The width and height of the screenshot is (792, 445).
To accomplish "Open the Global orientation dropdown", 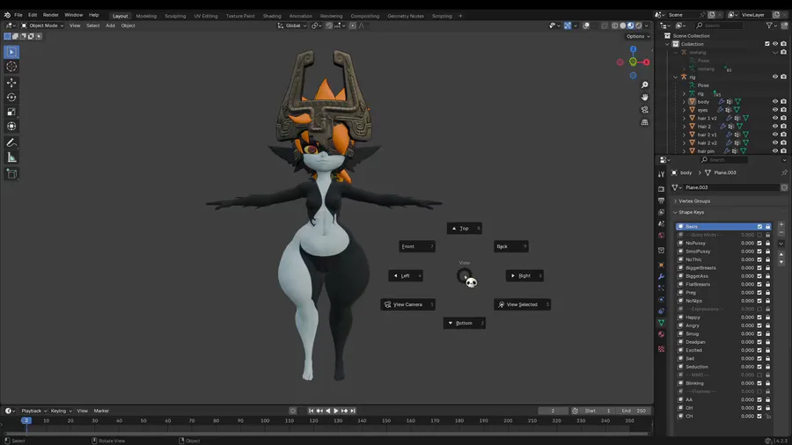I will point(292,26).
